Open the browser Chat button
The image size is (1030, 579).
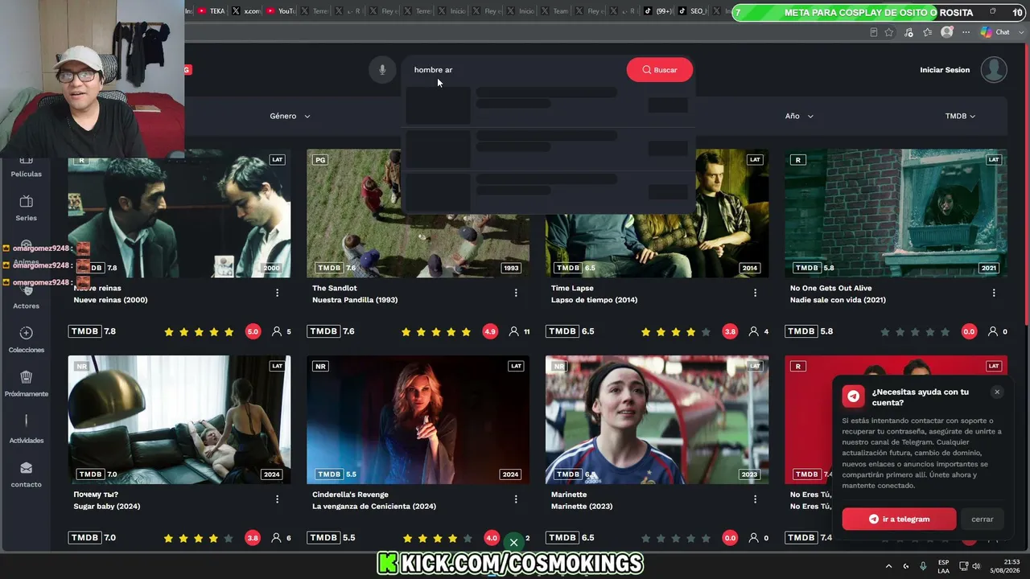[x=995, y=32]
